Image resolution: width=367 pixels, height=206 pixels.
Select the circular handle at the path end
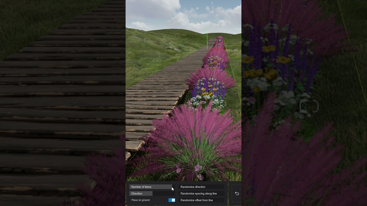click(220, 40)
